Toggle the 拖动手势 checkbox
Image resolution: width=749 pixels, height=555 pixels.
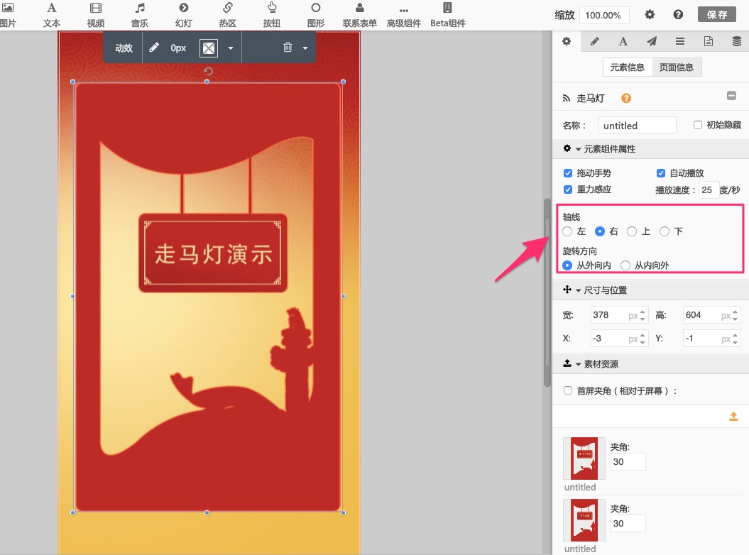568,173
